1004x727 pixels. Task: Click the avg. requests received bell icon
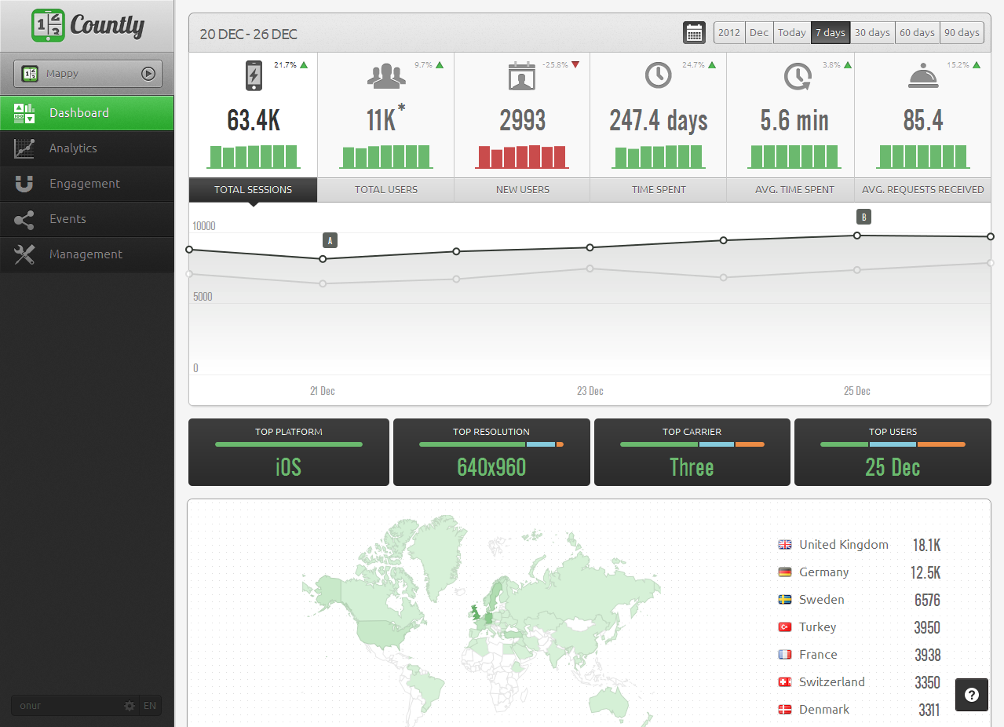(922, 76)
